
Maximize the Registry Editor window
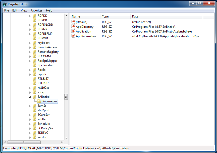pyautogui.click(x=200, y=3)
